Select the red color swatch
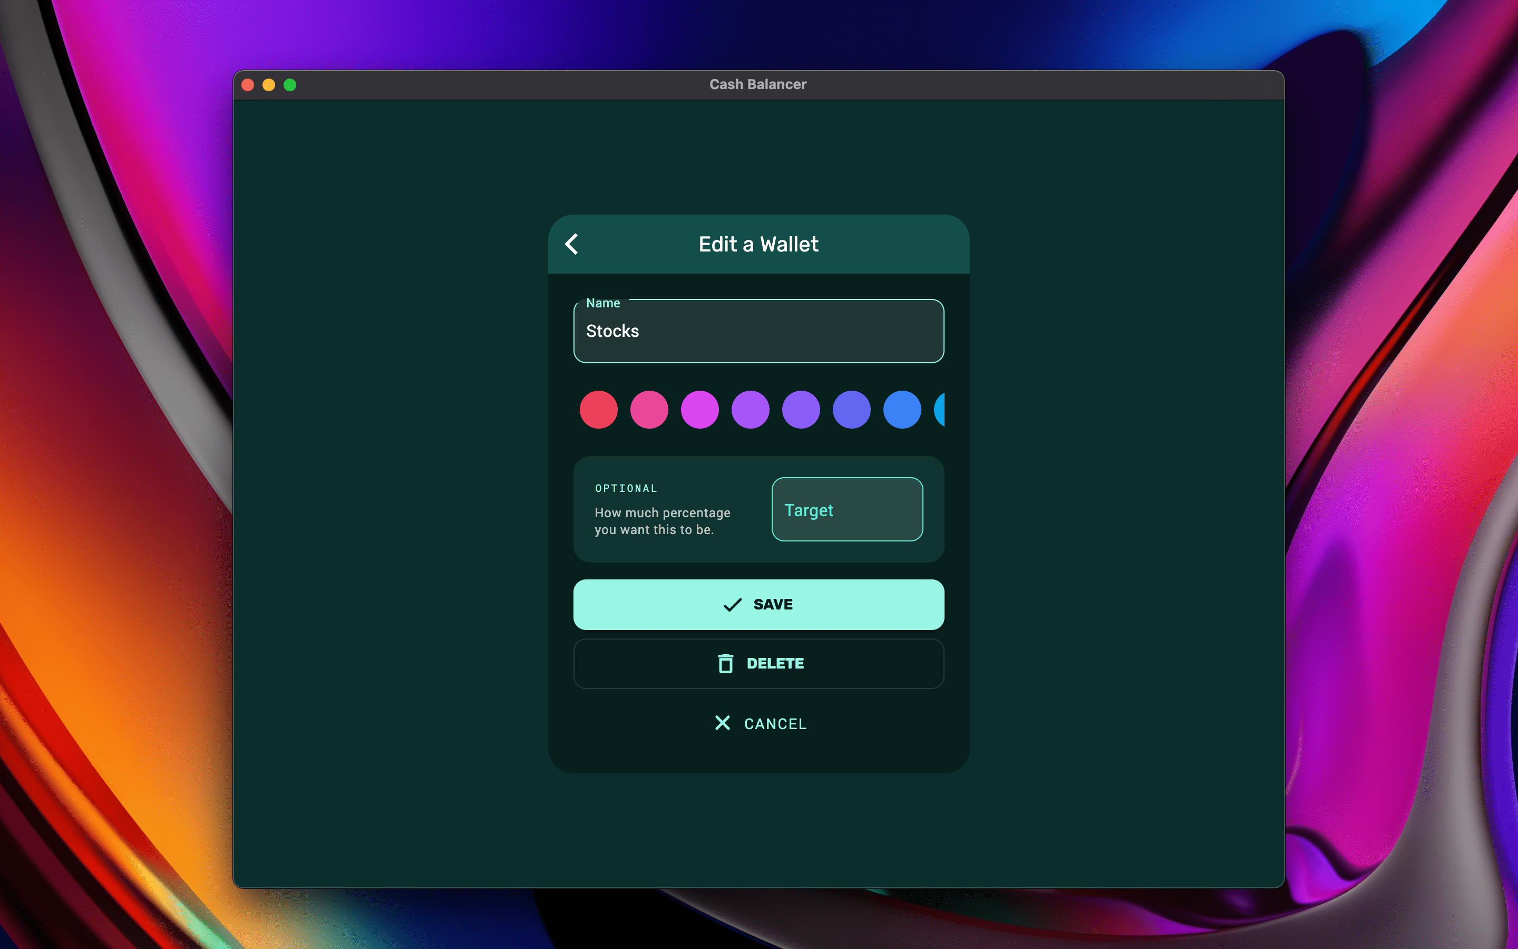1518x949 pixels. [598, 410]
